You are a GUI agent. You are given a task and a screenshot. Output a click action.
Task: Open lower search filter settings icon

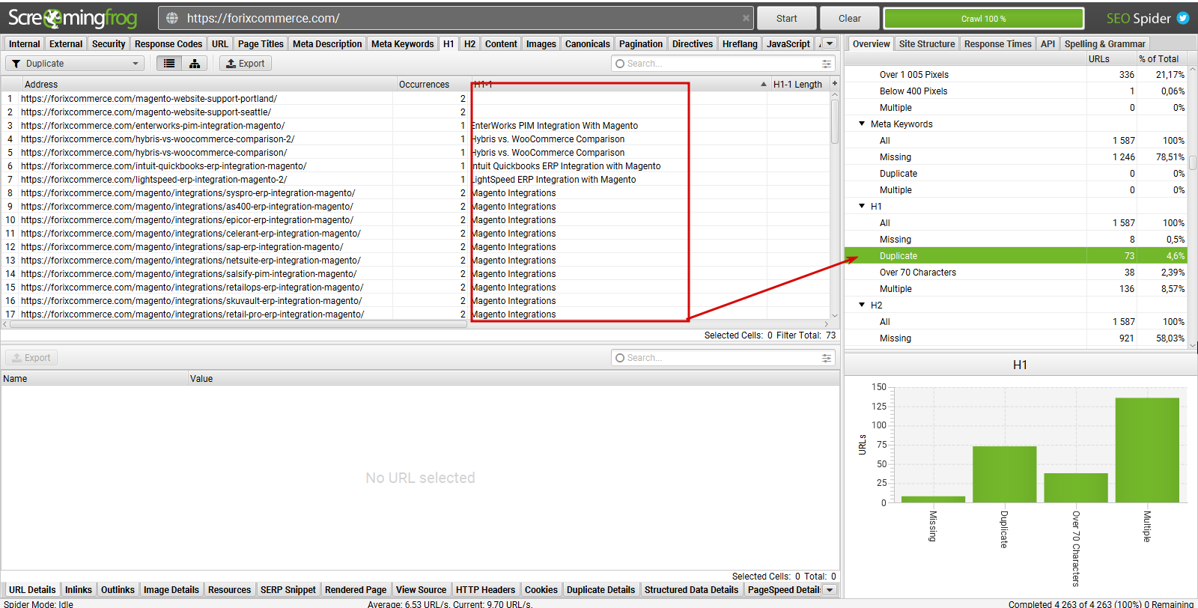pyautogui.click(x=827, y=358)
